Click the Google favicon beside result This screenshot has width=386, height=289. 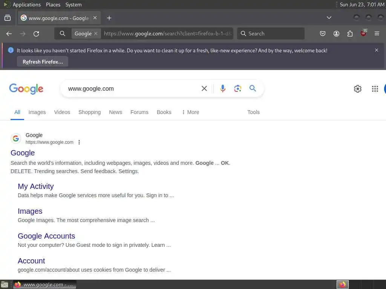coord(16,138)
